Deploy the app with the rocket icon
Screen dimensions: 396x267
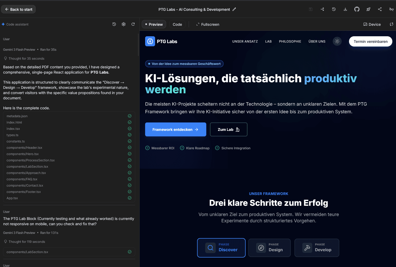coord(368,9)
